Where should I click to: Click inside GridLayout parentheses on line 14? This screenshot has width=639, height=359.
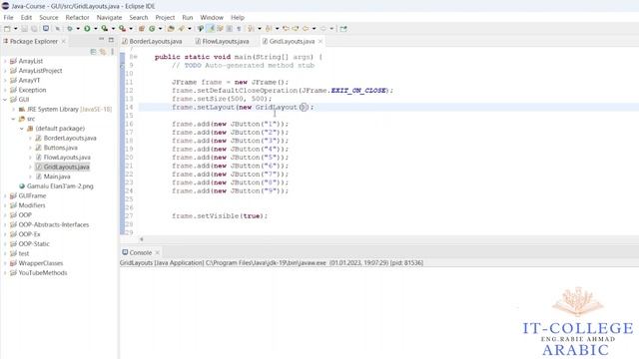tap(303, 107)
